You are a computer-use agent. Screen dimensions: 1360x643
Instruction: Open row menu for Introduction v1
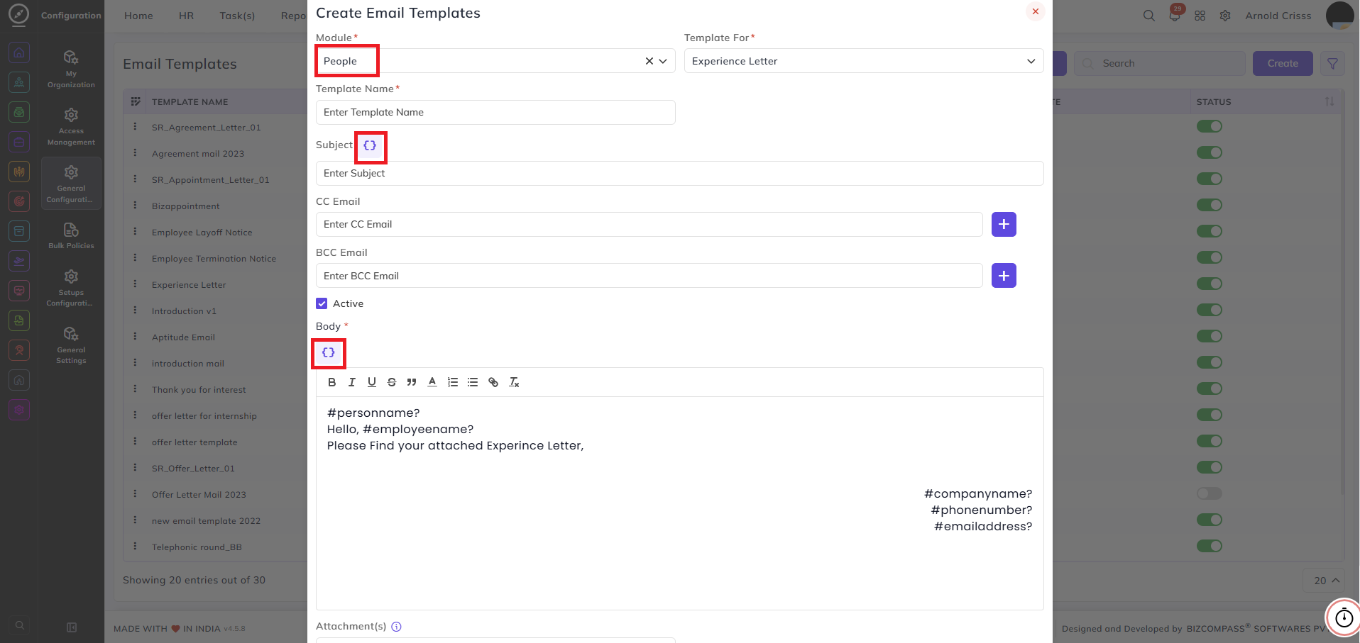(135, 310)
